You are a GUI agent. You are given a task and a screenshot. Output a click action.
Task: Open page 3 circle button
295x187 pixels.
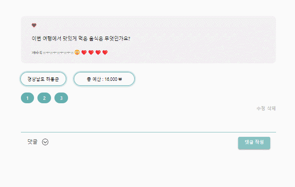click(x=61, y=98)
